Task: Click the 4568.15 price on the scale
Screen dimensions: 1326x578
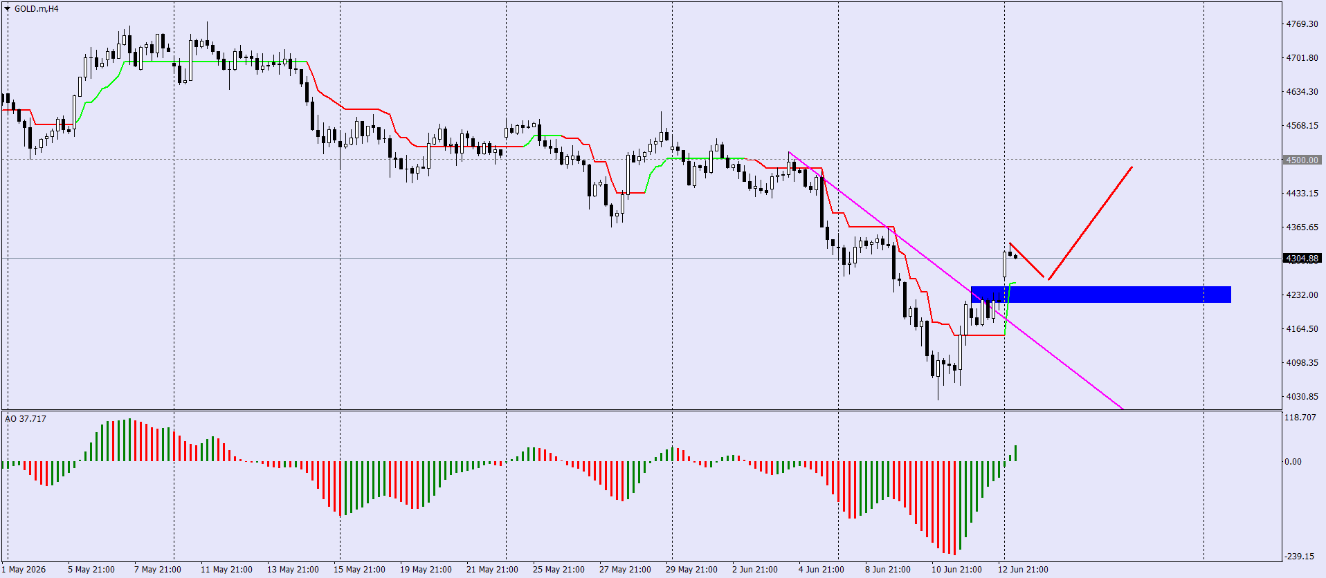Action: click(1302, 125)
